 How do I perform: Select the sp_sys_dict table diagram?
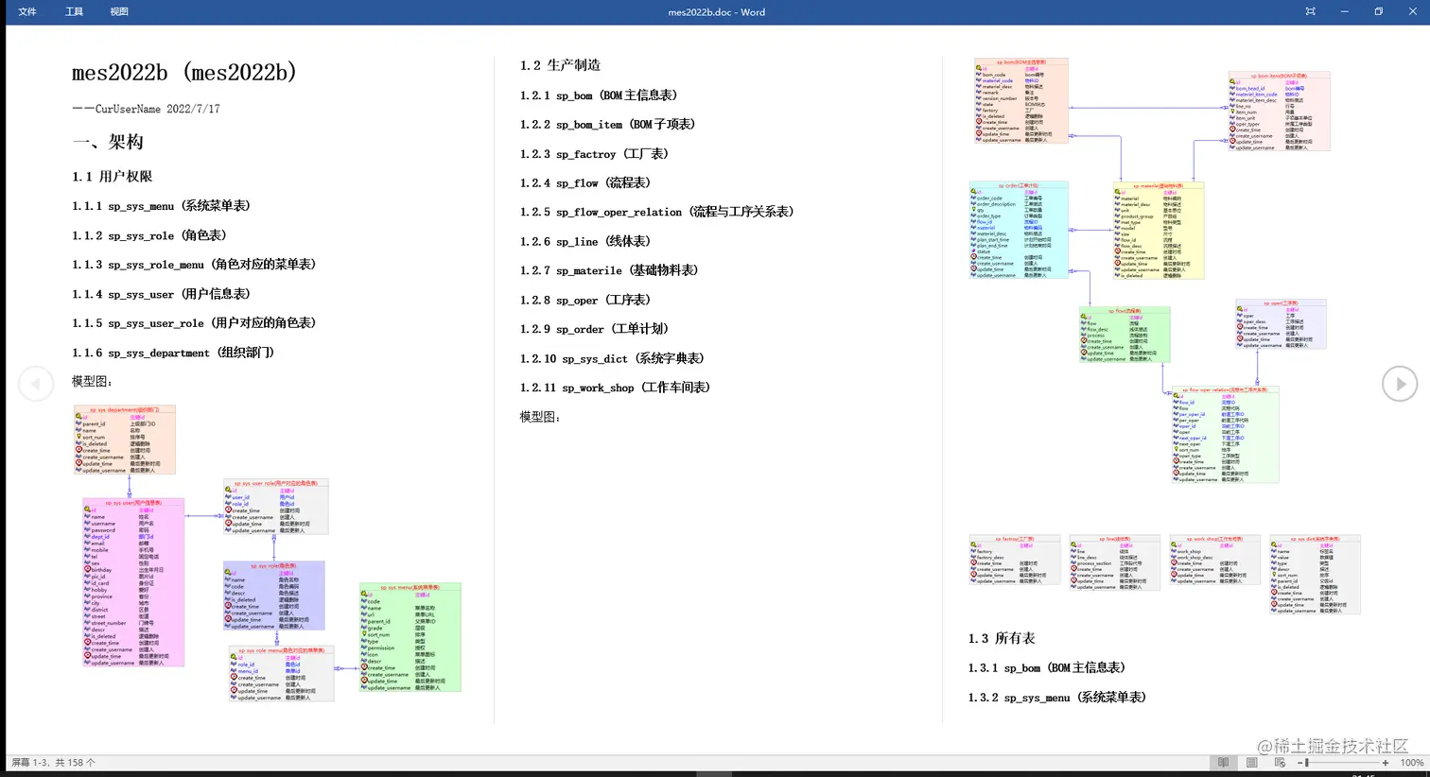click(x=1316, y=576)
